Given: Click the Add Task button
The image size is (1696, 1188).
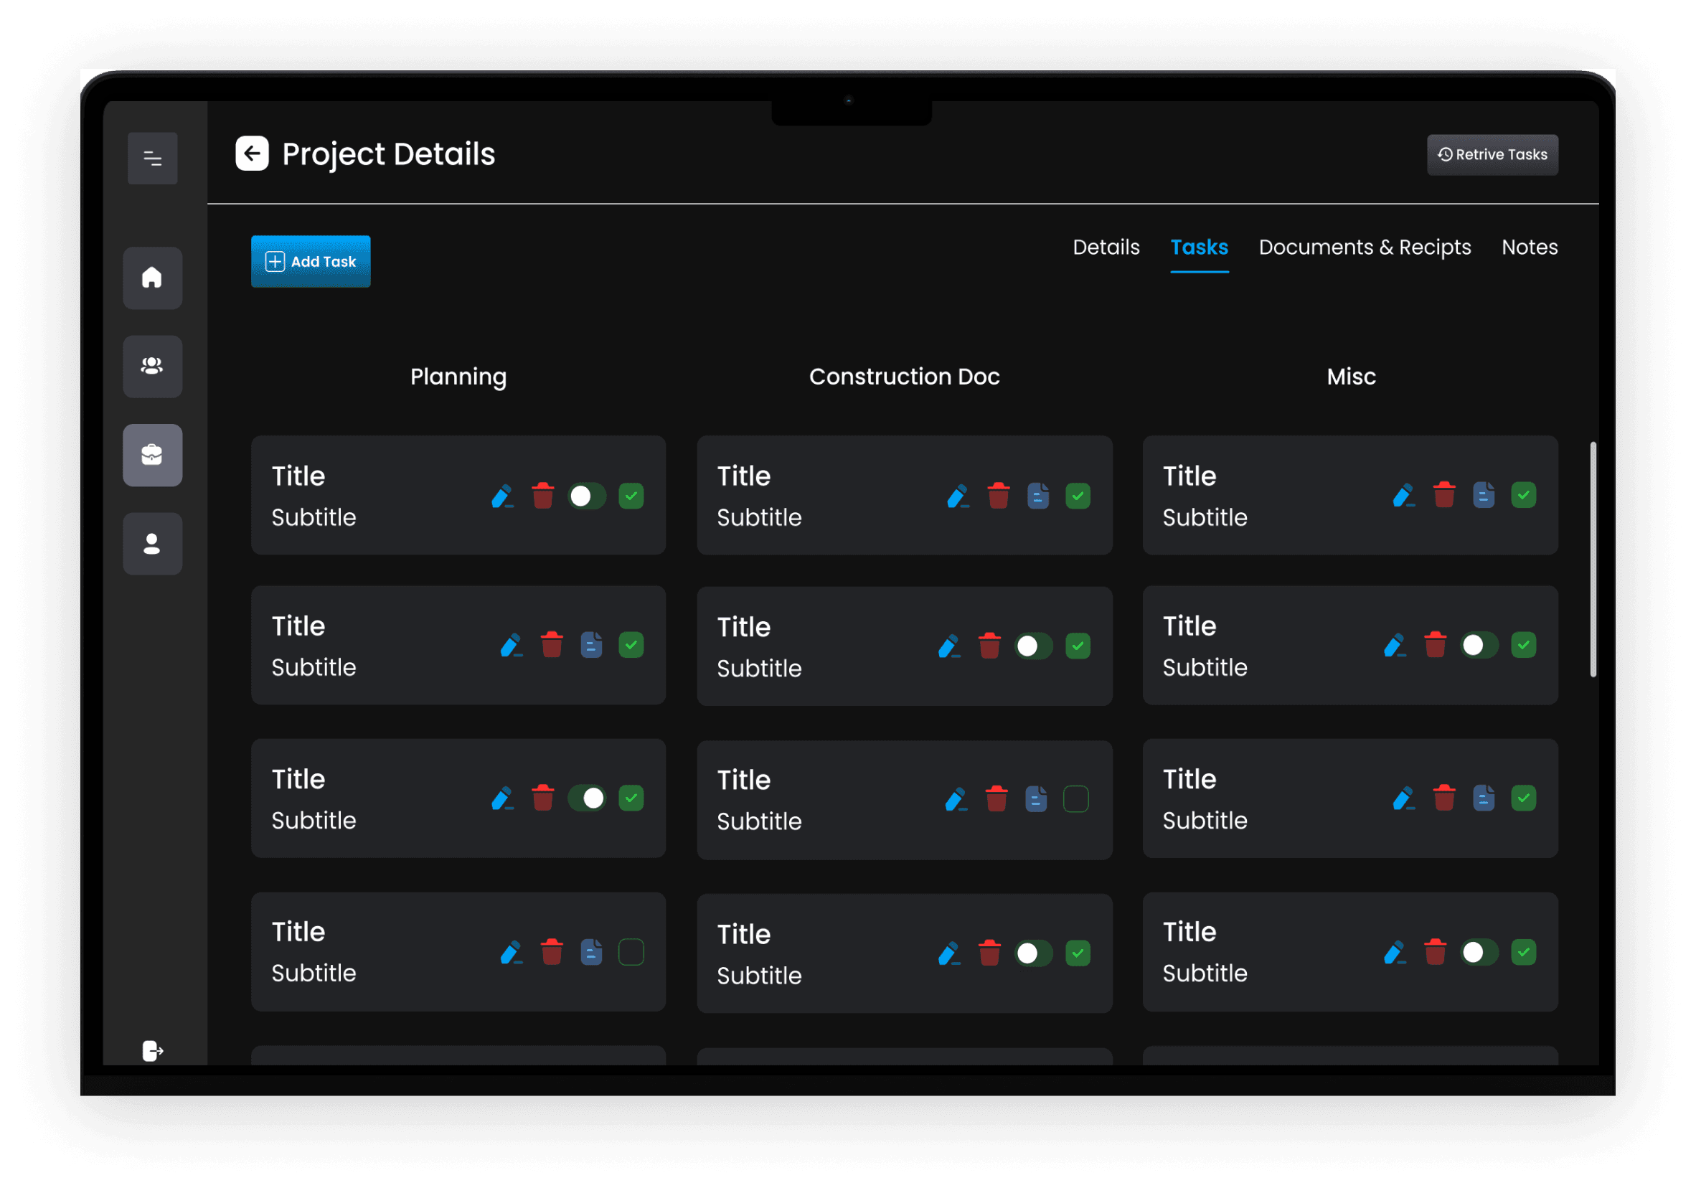Looking at the screenshot, I should 310,262.
